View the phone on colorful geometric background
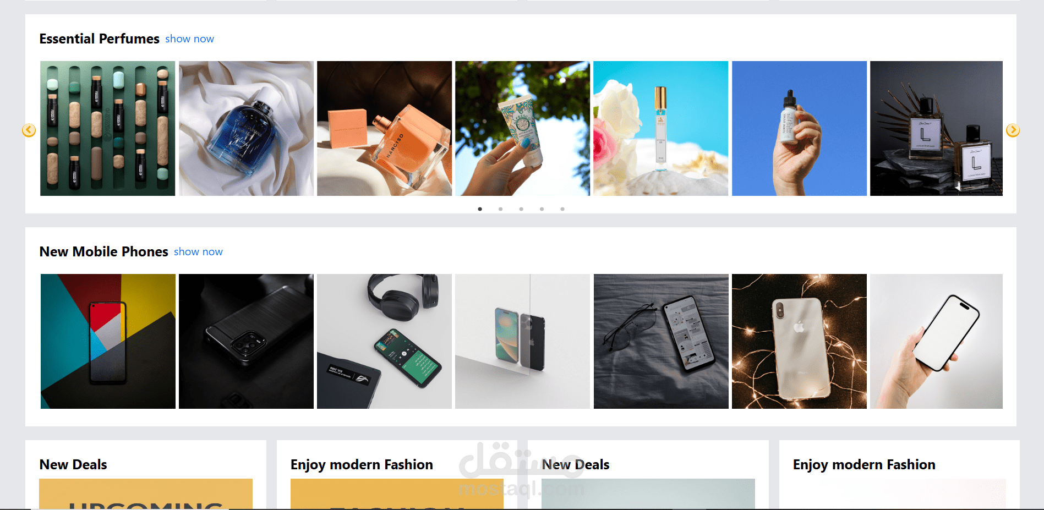Viewport: 1044px width, 510px height. click(108, 341)
